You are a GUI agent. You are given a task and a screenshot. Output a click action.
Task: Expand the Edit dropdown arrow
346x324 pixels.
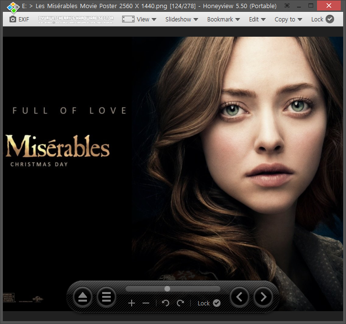click(x=263, y=20)
